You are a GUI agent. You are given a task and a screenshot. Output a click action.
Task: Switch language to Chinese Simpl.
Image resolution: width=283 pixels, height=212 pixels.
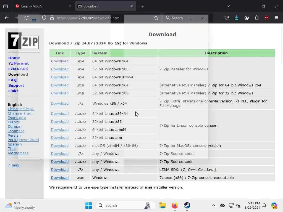(21, 109)
